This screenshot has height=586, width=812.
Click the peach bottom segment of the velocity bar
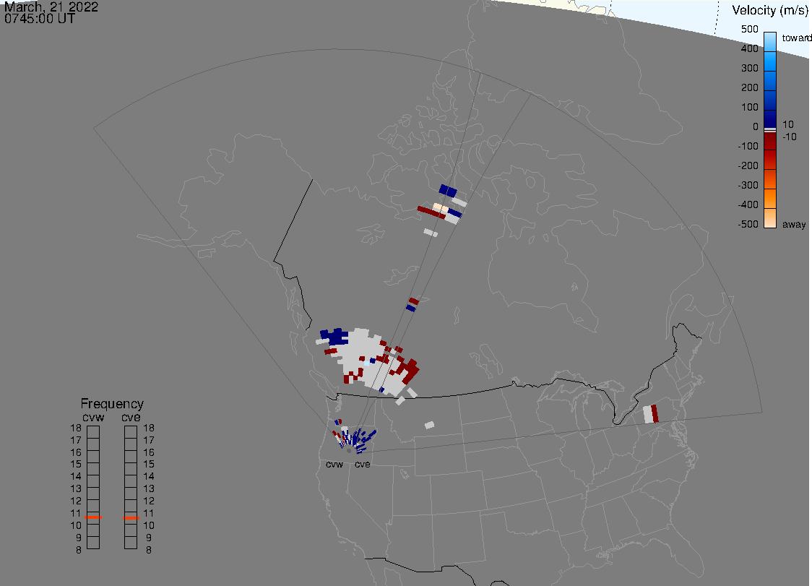coord(770,217)
